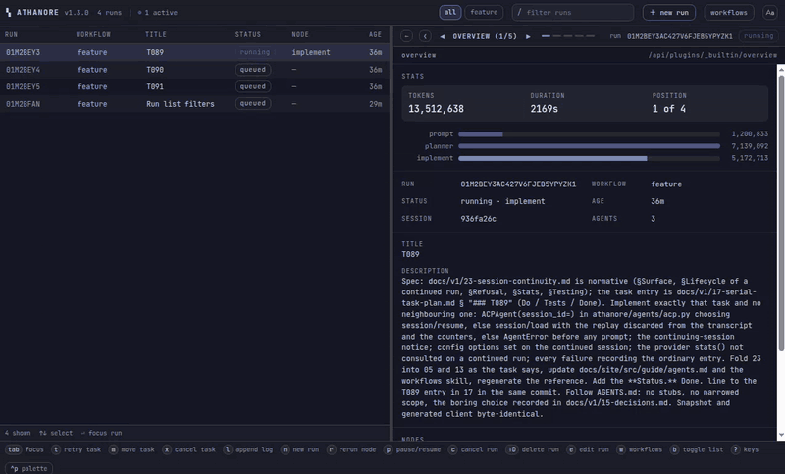785x474 pixels.
Task: Sort by the AGE column header
Action: 375,34
